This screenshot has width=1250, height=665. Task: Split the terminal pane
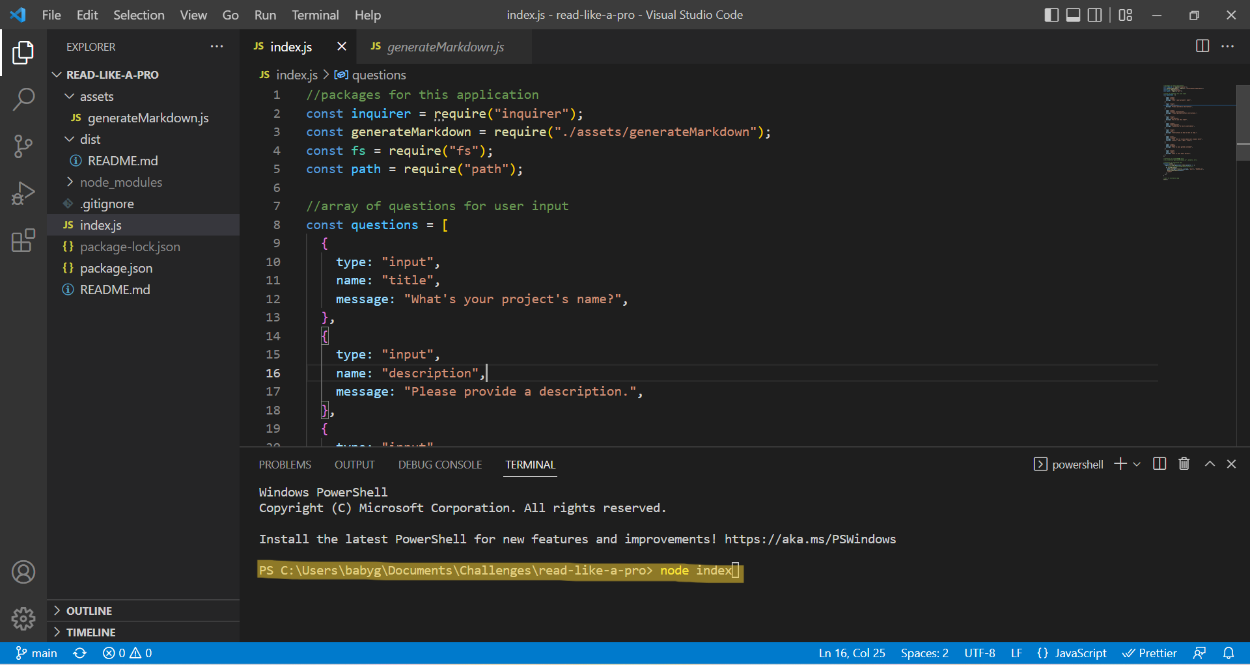click(1160, 464)
